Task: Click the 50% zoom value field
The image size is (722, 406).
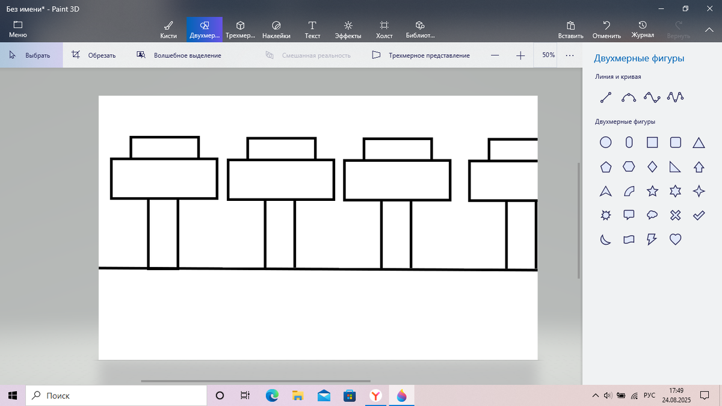Action: click(548, 55)
